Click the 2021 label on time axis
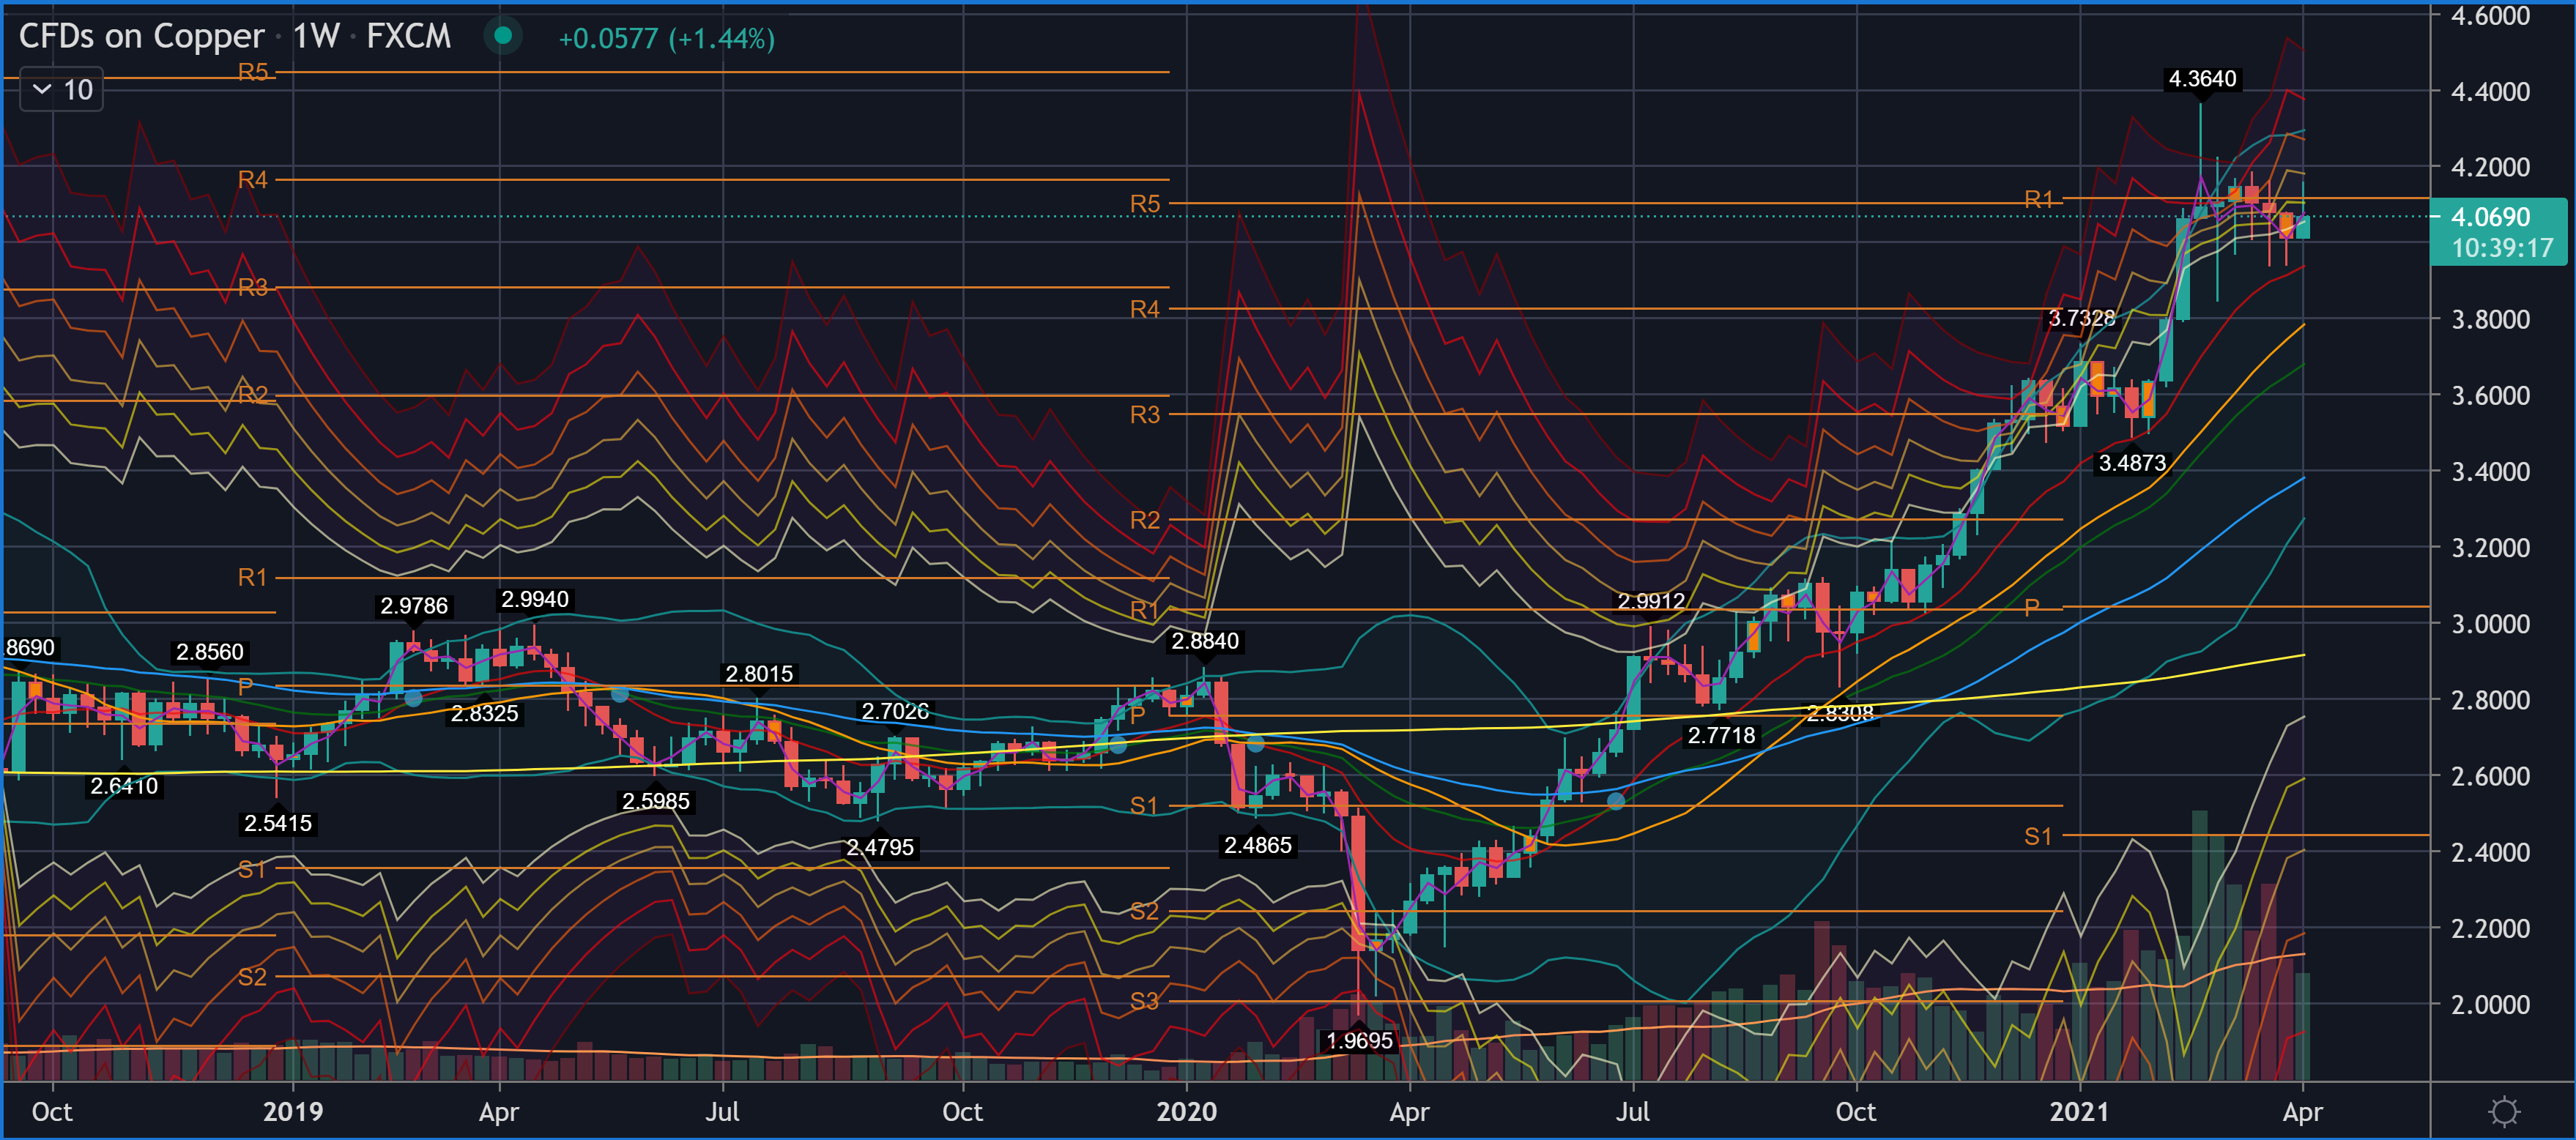Viewport: 2576px width, 1140px height. coord(2079,1112)
